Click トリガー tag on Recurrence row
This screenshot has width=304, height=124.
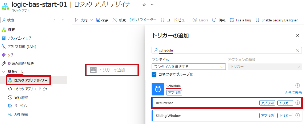pyautogui.click(x=285, y=103)
